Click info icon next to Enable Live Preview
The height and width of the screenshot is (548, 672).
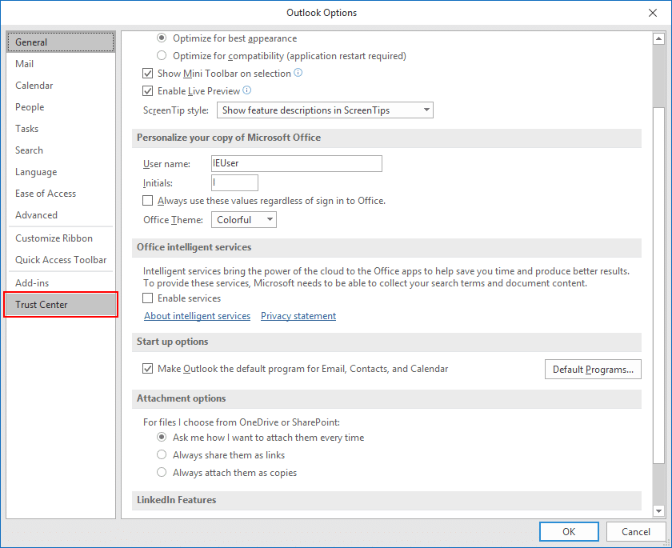pos(247,91)
